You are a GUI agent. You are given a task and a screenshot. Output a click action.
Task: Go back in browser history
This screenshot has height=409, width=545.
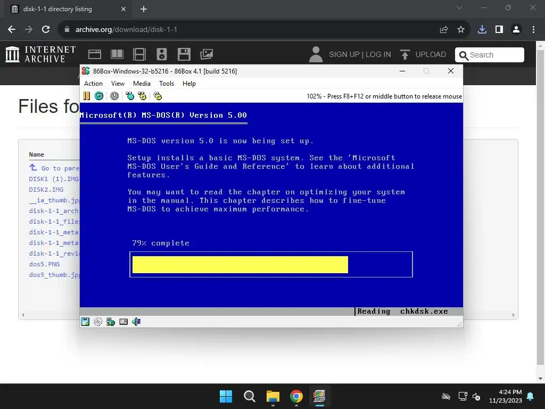(12, 30)
